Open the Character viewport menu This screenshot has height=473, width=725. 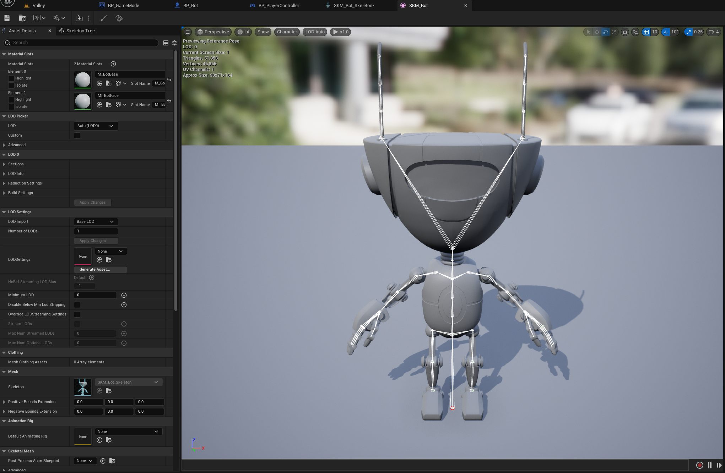(x=287, y=32)
